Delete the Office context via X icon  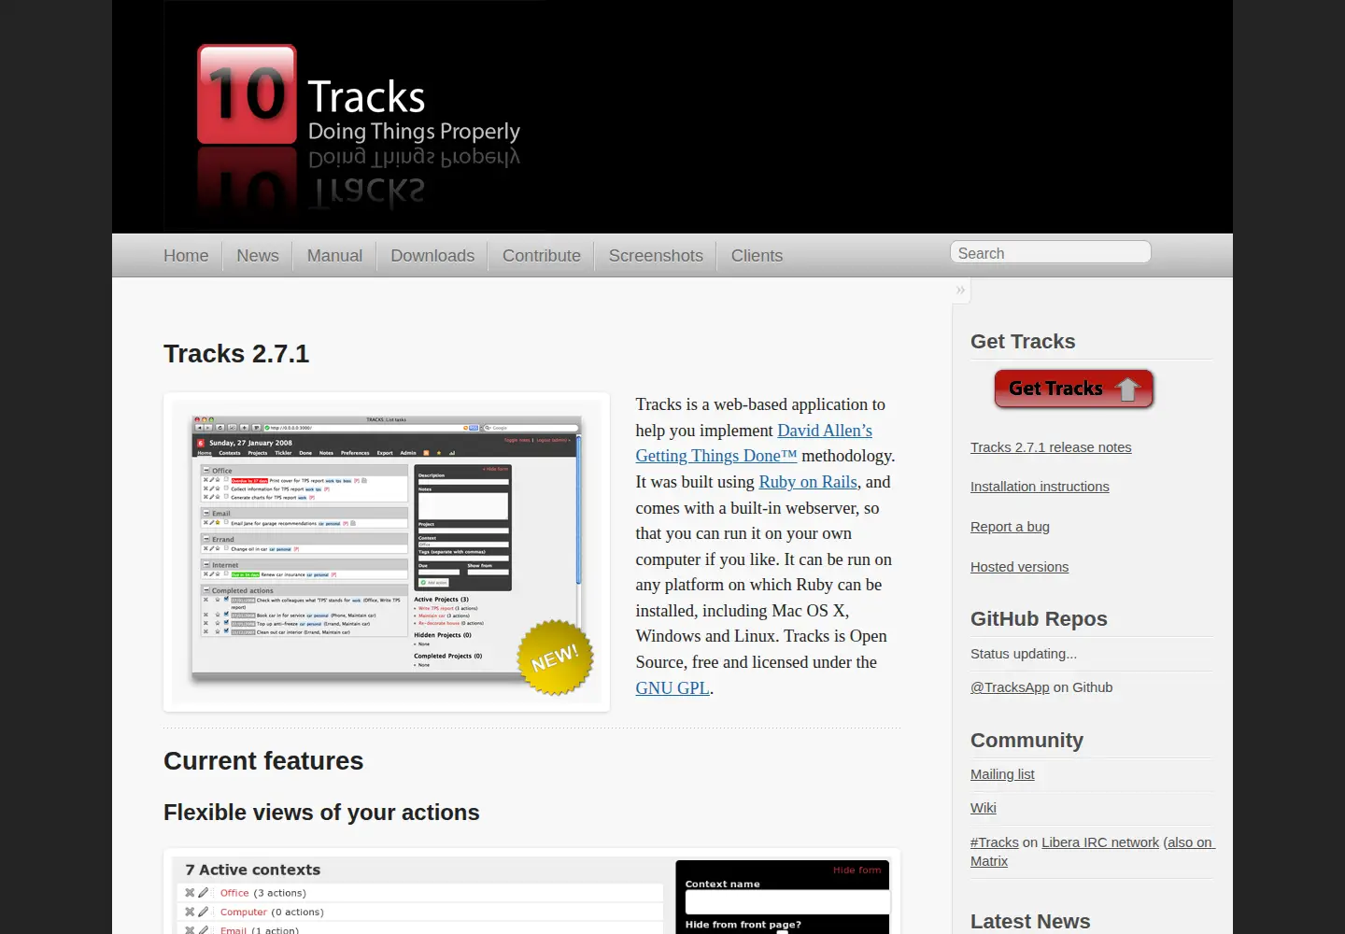pos(190,893)
